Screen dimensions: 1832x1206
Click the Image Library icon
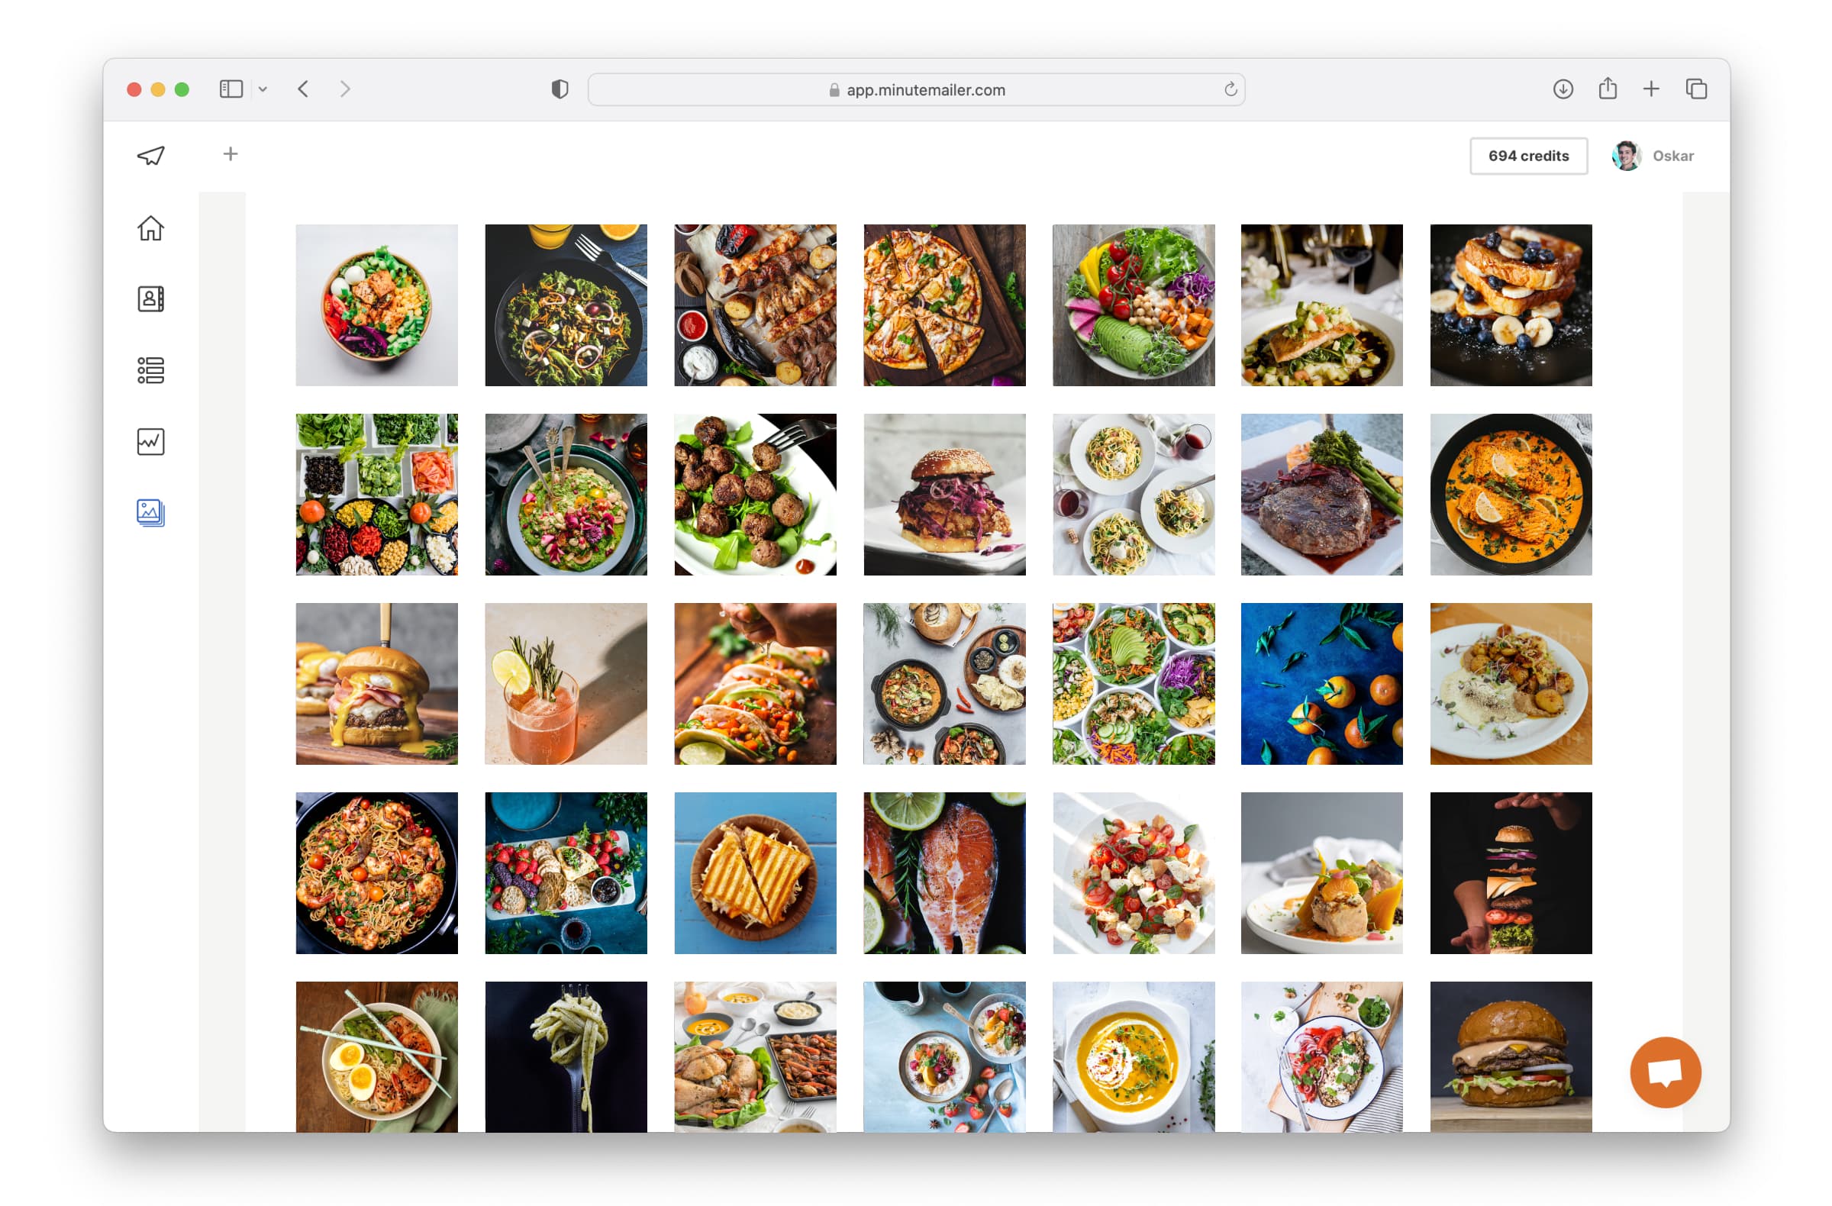tap(150, 513)
